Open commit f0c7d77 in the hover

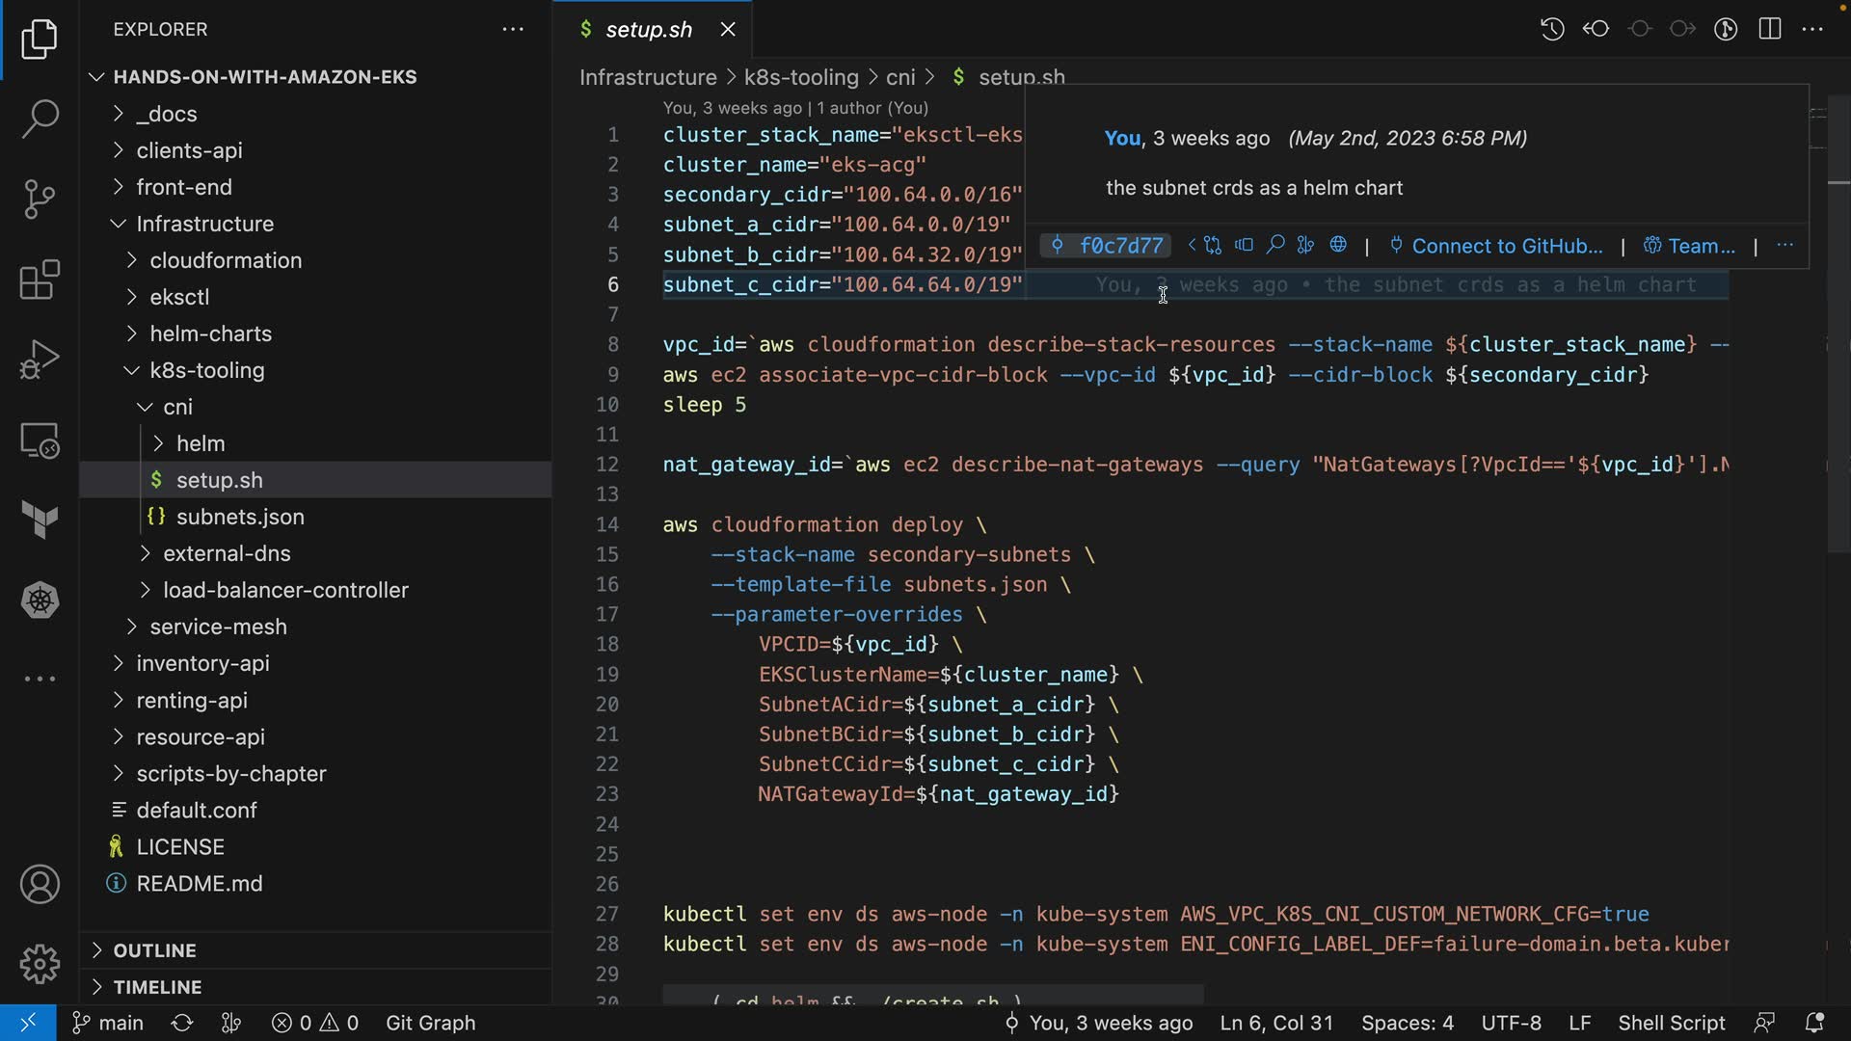[1119, 246]
